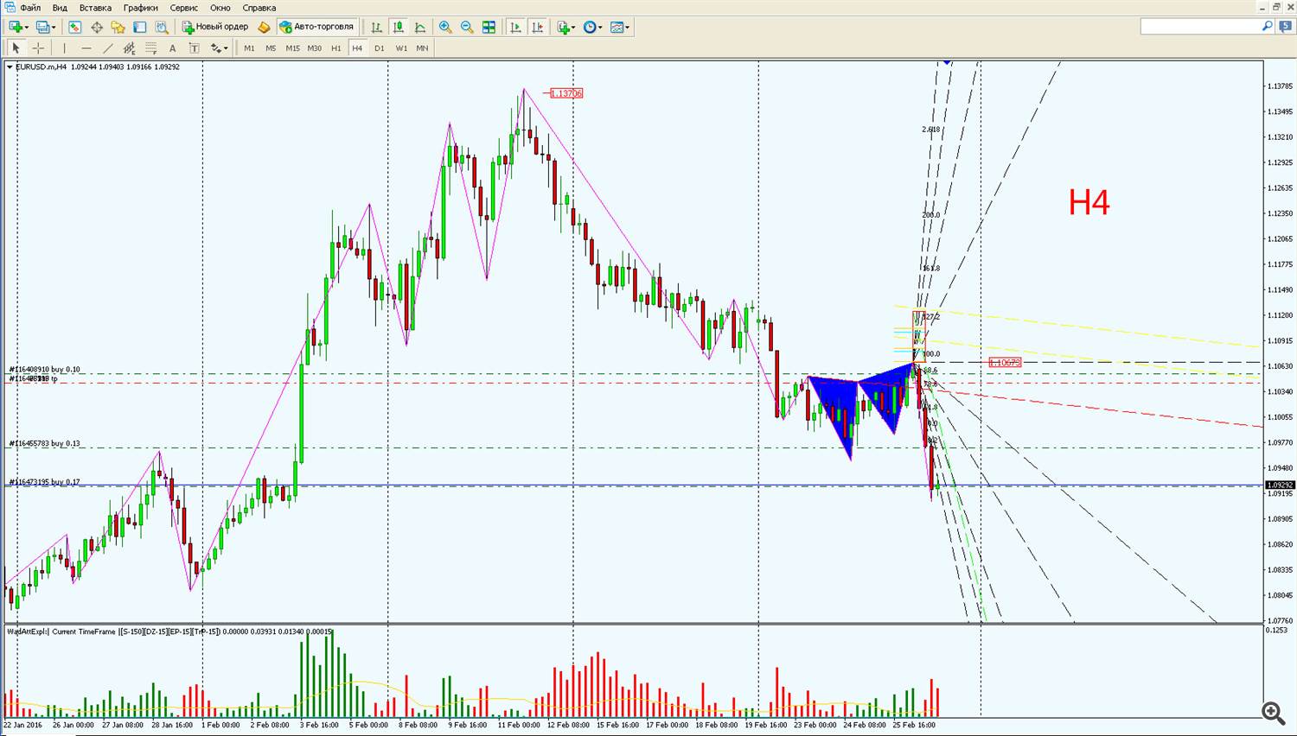
Task: Expand the Profiles dropdown arrow
Action: tap(54, 28)
